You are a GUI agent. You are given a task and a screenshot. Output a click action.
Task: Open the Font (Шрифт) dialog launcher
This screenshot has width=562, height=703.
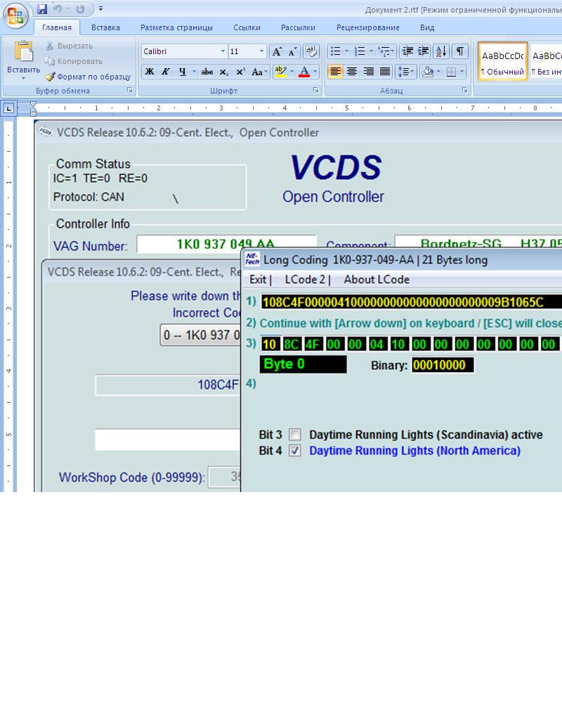coord(316,91)
